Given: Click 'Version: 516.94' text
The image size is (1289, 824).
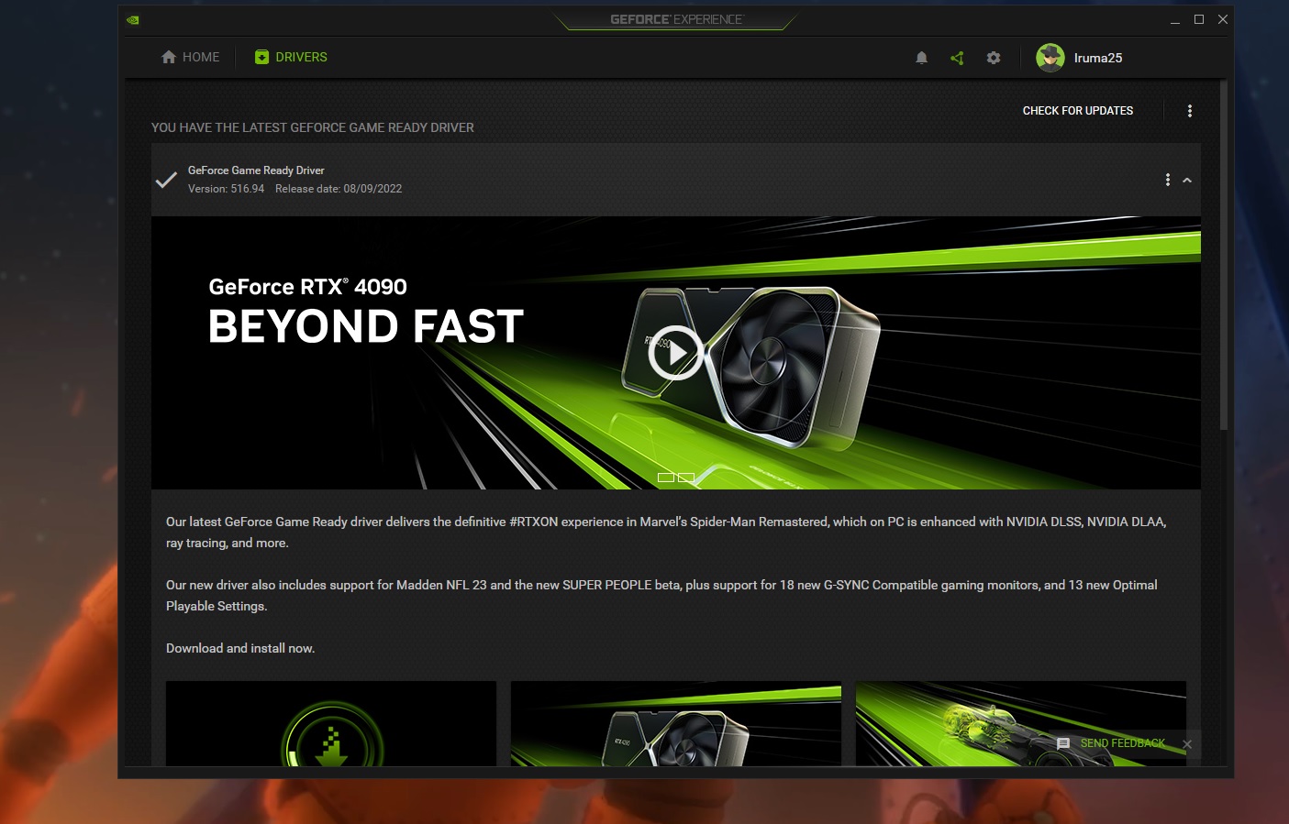Looking at the screenshot, I should click(226, 189).
